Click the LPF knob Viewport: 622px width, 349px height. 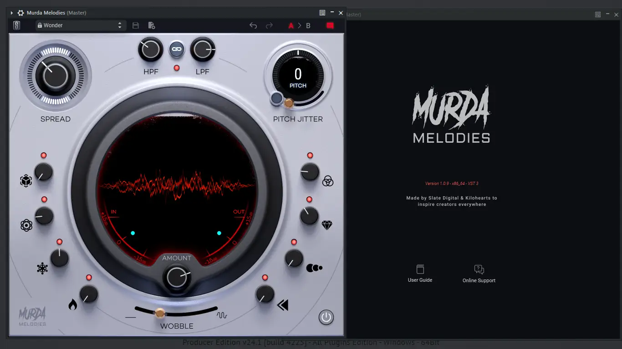click(x=203, y=49)
